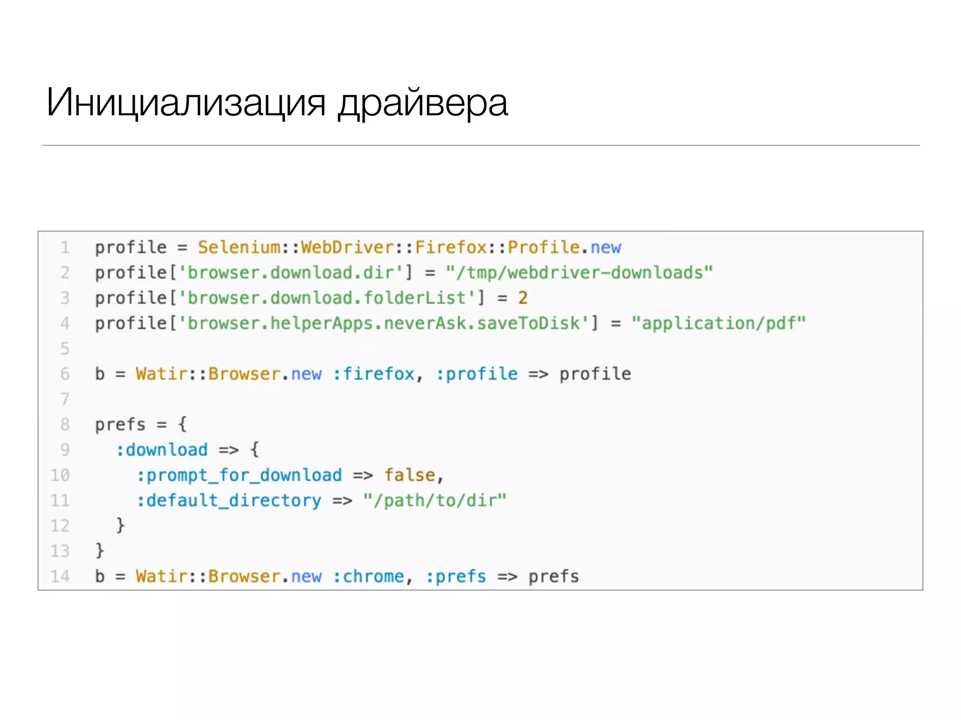
Task: Click the string "application/pdf"
Action: [718, 323]
